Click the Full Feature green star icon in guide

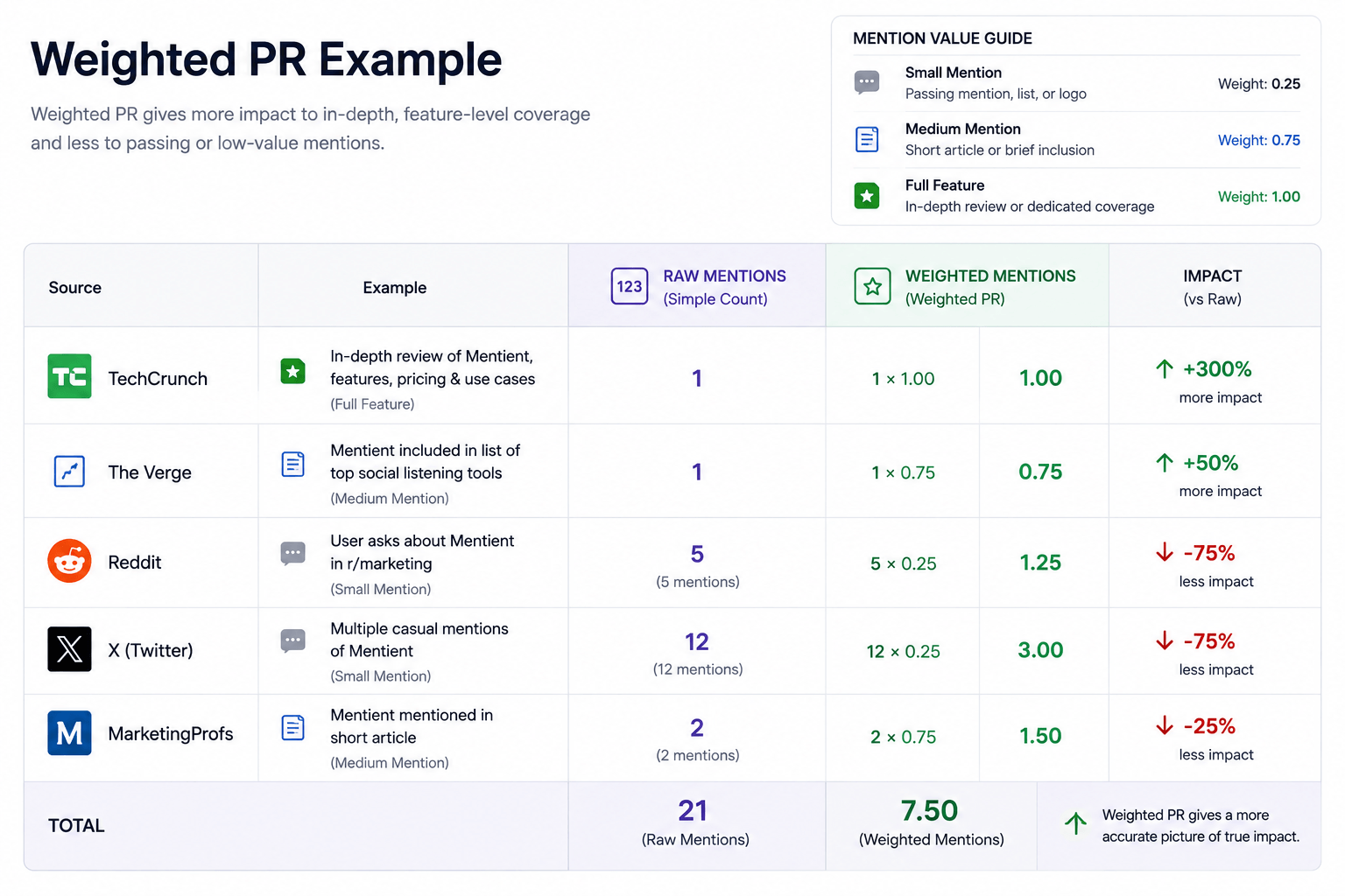pyautogui.click(x=867, y=196)
